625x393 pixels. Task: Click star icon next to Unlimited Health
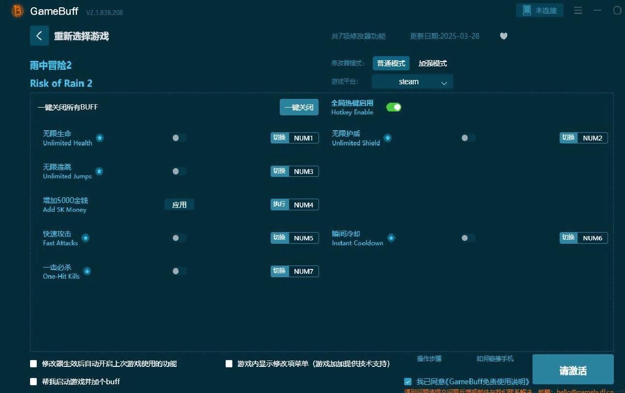(99, 138)
